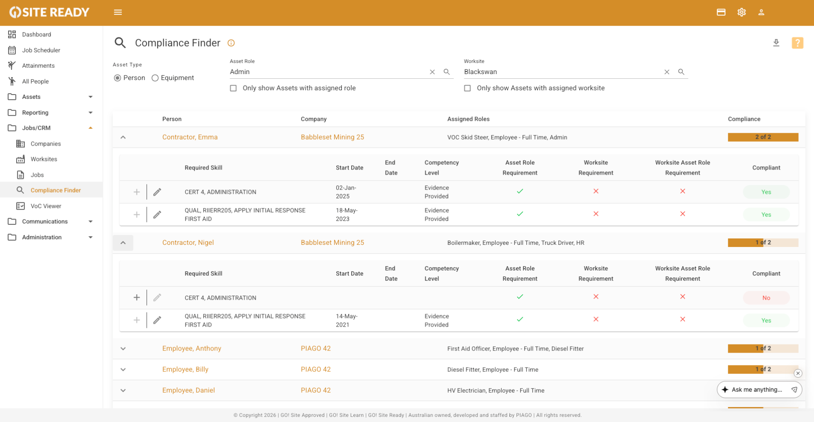The height and width of the screenshot is (422, 814).
Task: Collapse the Jobs/CRM sidebar section
Action: (x=90, y=128)
